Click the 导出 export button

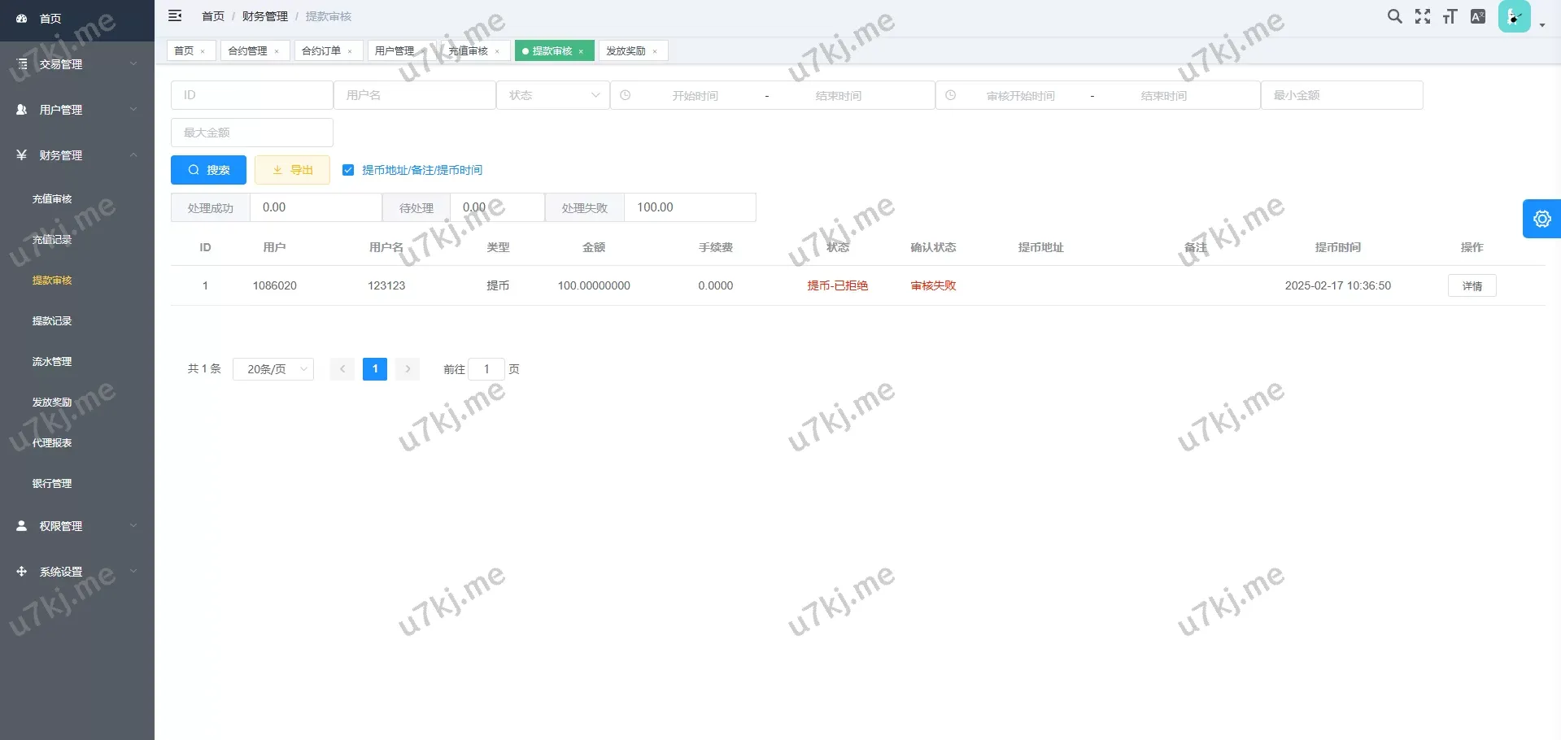pos(292,170)
